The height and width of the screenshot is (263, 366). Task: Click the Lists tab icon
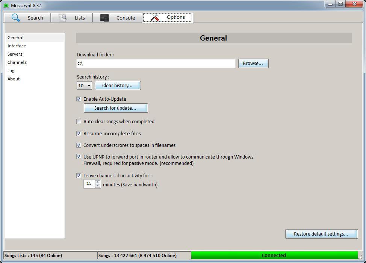63,18
